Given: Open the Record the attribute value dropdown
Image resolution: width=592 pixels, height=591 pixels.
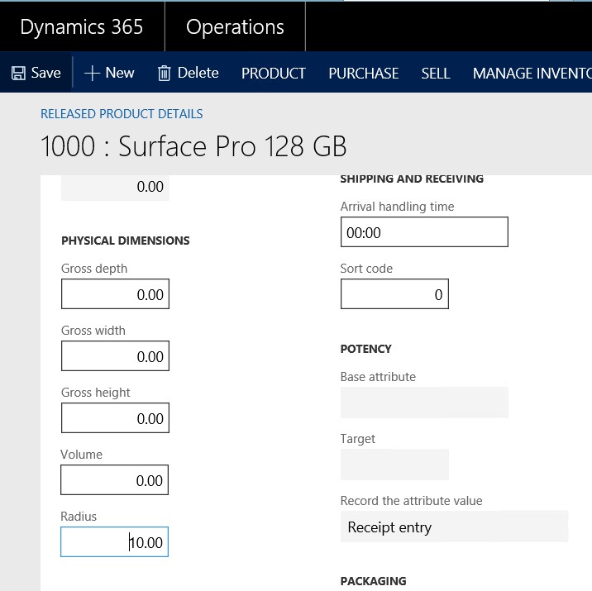Looking at the screenshot, I should 454,527.
